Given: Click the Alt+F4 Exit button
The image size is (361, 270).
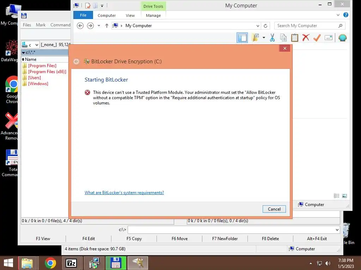Looking at the screenshot, I should (317, 239).
